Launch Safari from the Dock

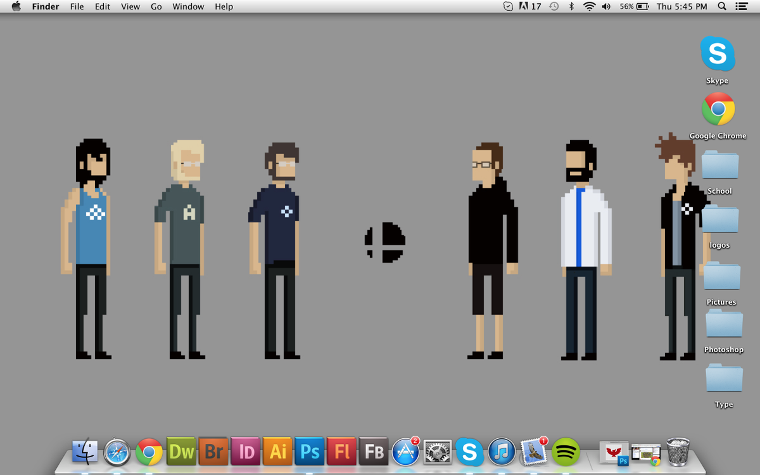click(x=117, y=452)
